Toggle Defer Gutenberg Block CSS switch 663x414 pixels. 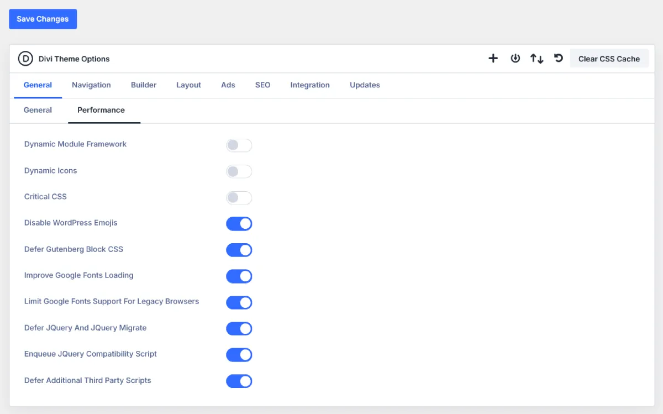(x=239, y=250)
